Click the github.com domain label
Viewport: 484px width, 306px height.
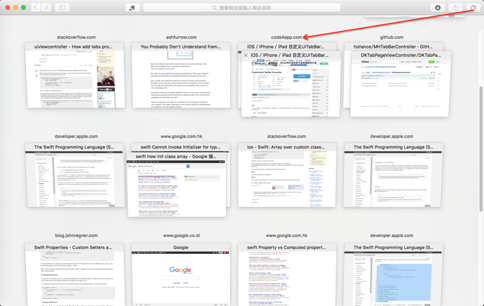(391, 37)
